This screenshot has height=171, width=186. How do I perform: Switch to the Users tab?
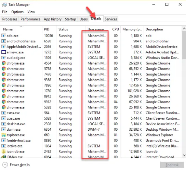(x=83, y=19)
